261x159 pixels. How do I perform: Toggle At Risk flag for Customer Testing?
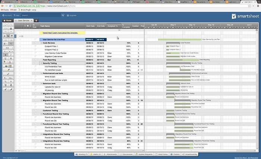pos(35,110)
